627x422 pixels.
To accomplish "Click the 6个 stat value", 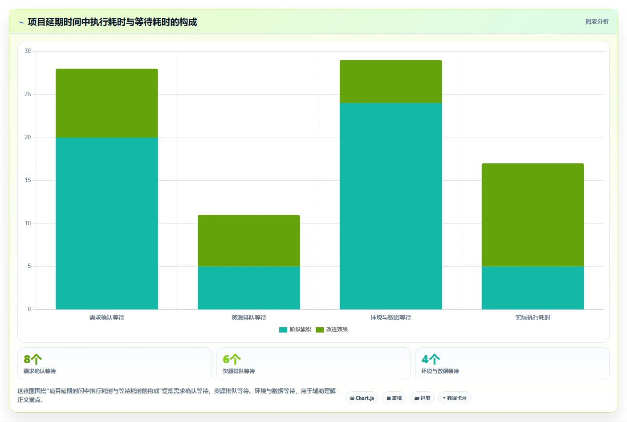I will (x=232, y=359).
